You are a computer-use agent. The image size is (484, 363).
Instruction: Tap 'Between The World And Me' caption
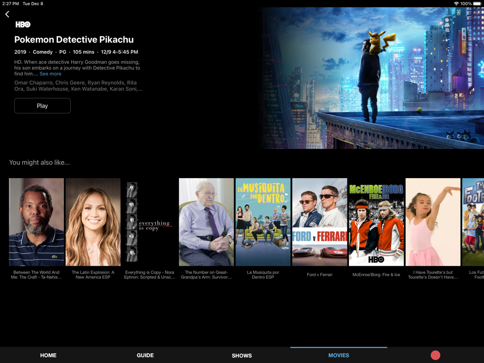(x=36, y=275)
